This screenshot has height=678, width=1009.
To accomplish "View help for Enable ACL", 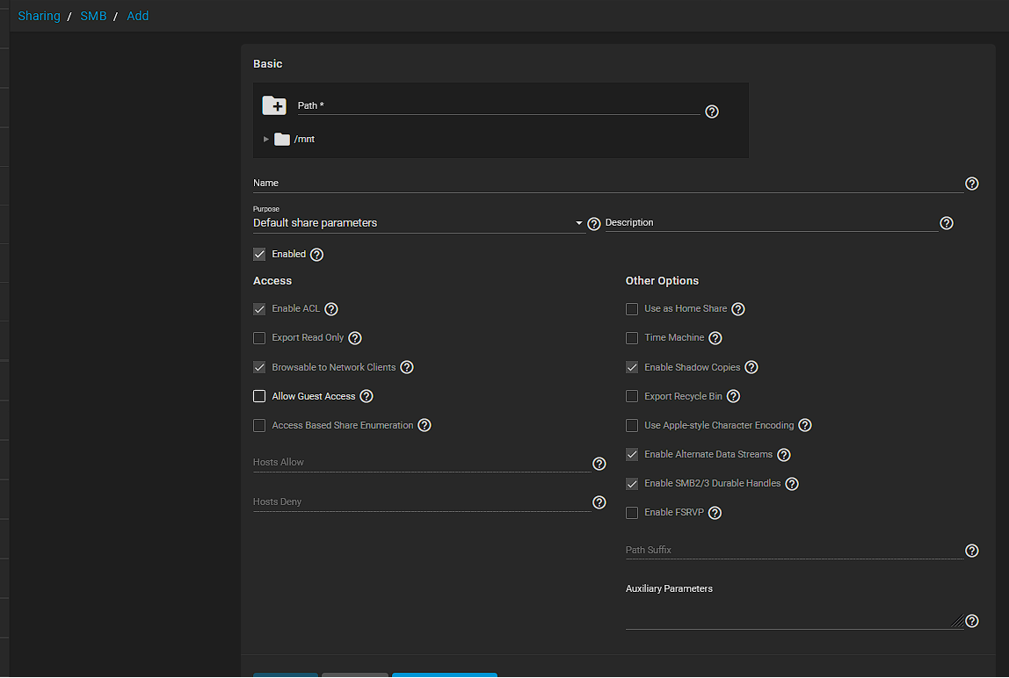I will (330, 309).
